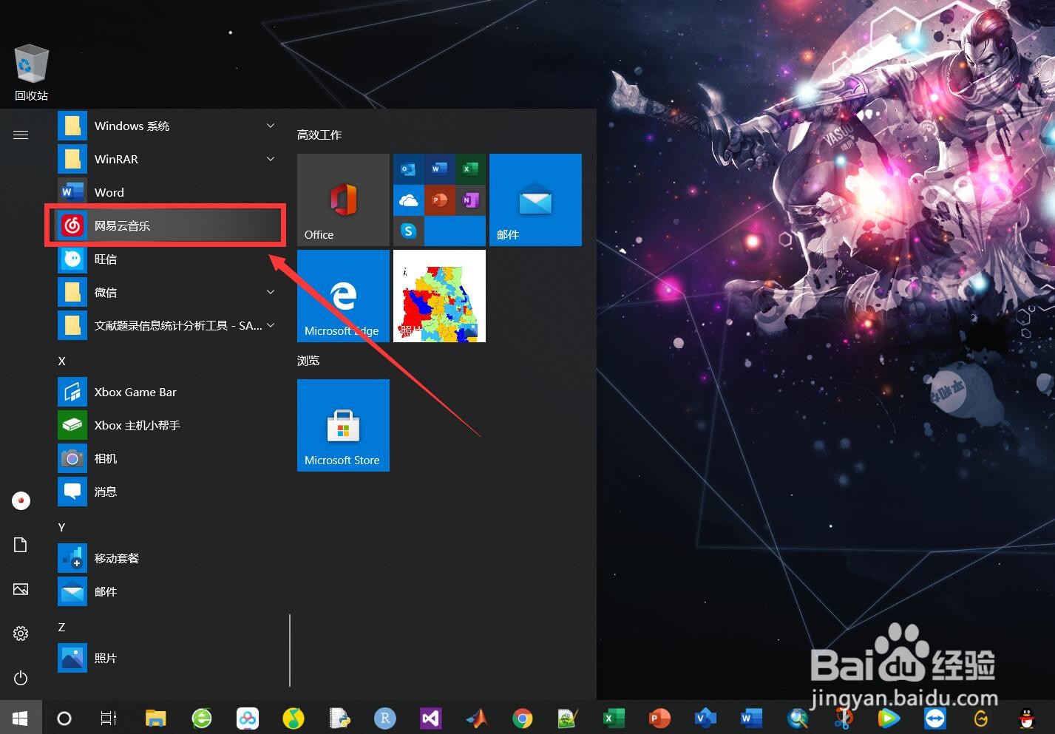Click the 浏览 group header
This screenshot has height=734, width=1055.
pyautogui.click(x=308, y=360)
